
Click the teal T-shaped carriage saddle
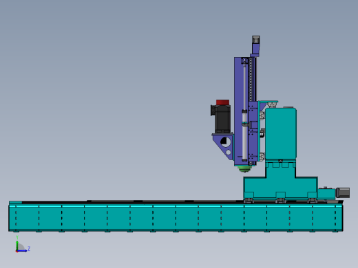tap(281, 180)
